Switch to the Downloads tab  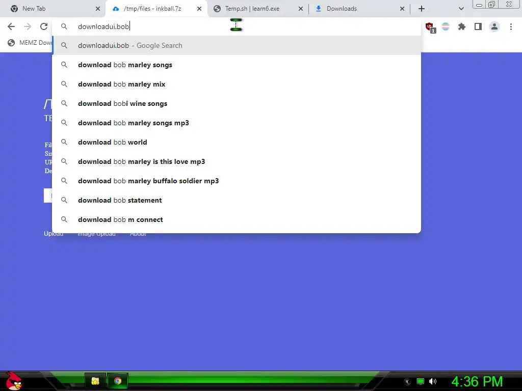click(359, 9)
